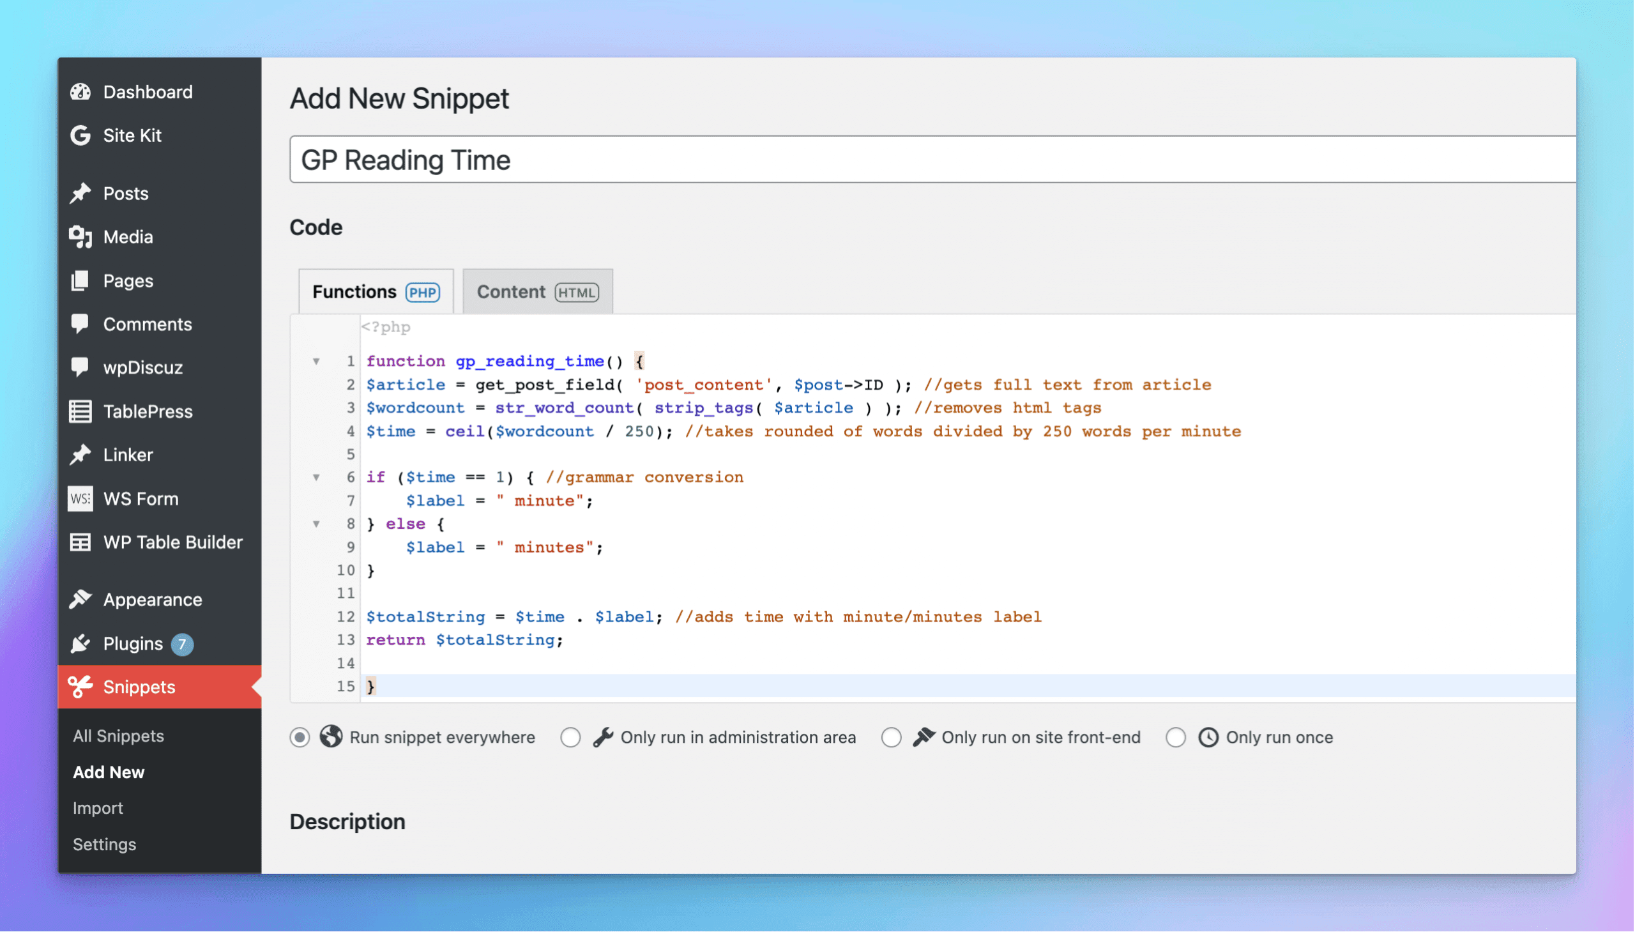Click Add New submenu link

[x=109, y=772]
